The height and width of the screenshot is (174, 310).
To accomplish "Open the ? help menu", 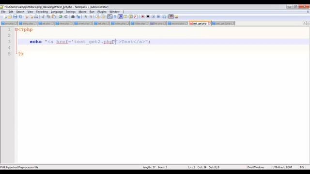I will 123,12.
